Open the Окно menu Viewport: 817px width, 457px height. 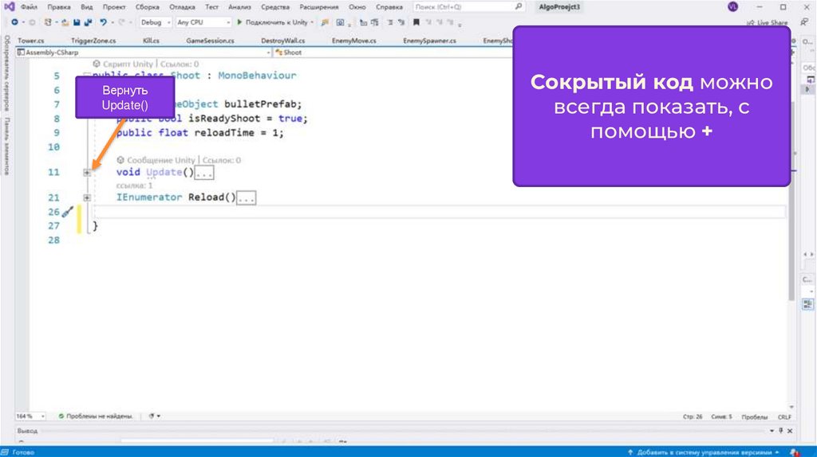[x=357, y=6]
